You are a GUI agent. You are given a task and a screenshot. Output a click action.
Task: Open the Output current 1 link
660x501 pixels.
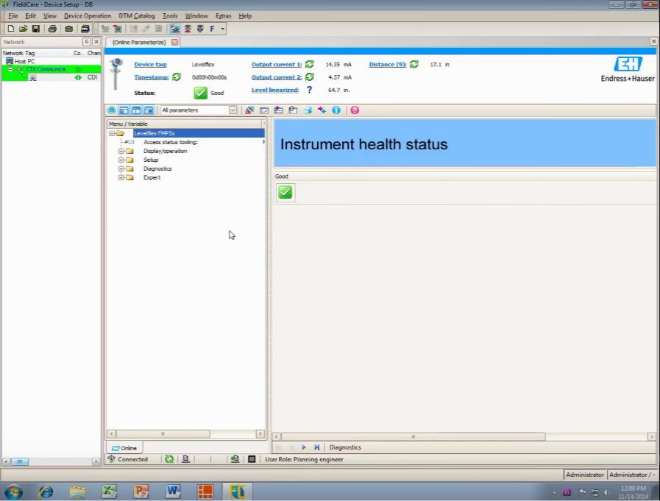277,65
